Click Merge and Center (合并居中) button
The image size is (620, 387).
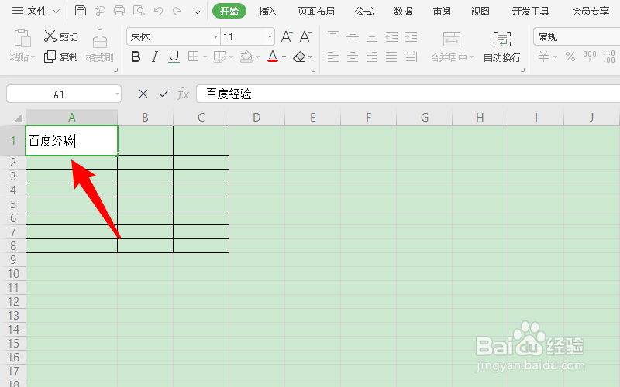click(452, 46)
